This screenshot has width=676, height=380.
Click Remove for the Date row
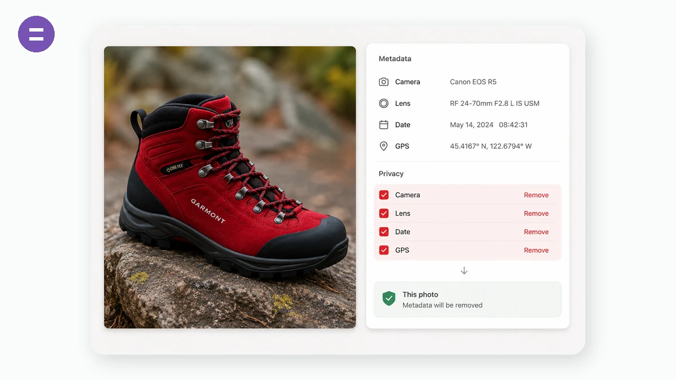coord(536,231)
